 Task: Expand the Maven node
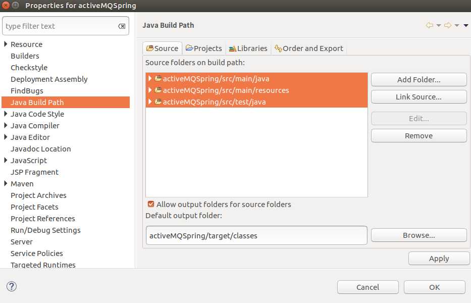(6, 184)
